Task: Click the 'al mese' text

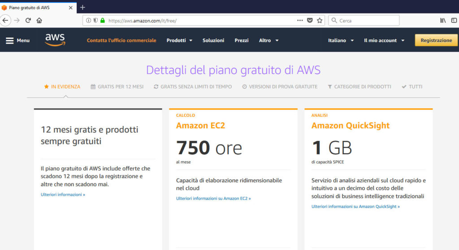Action: [x=183, y=162]
